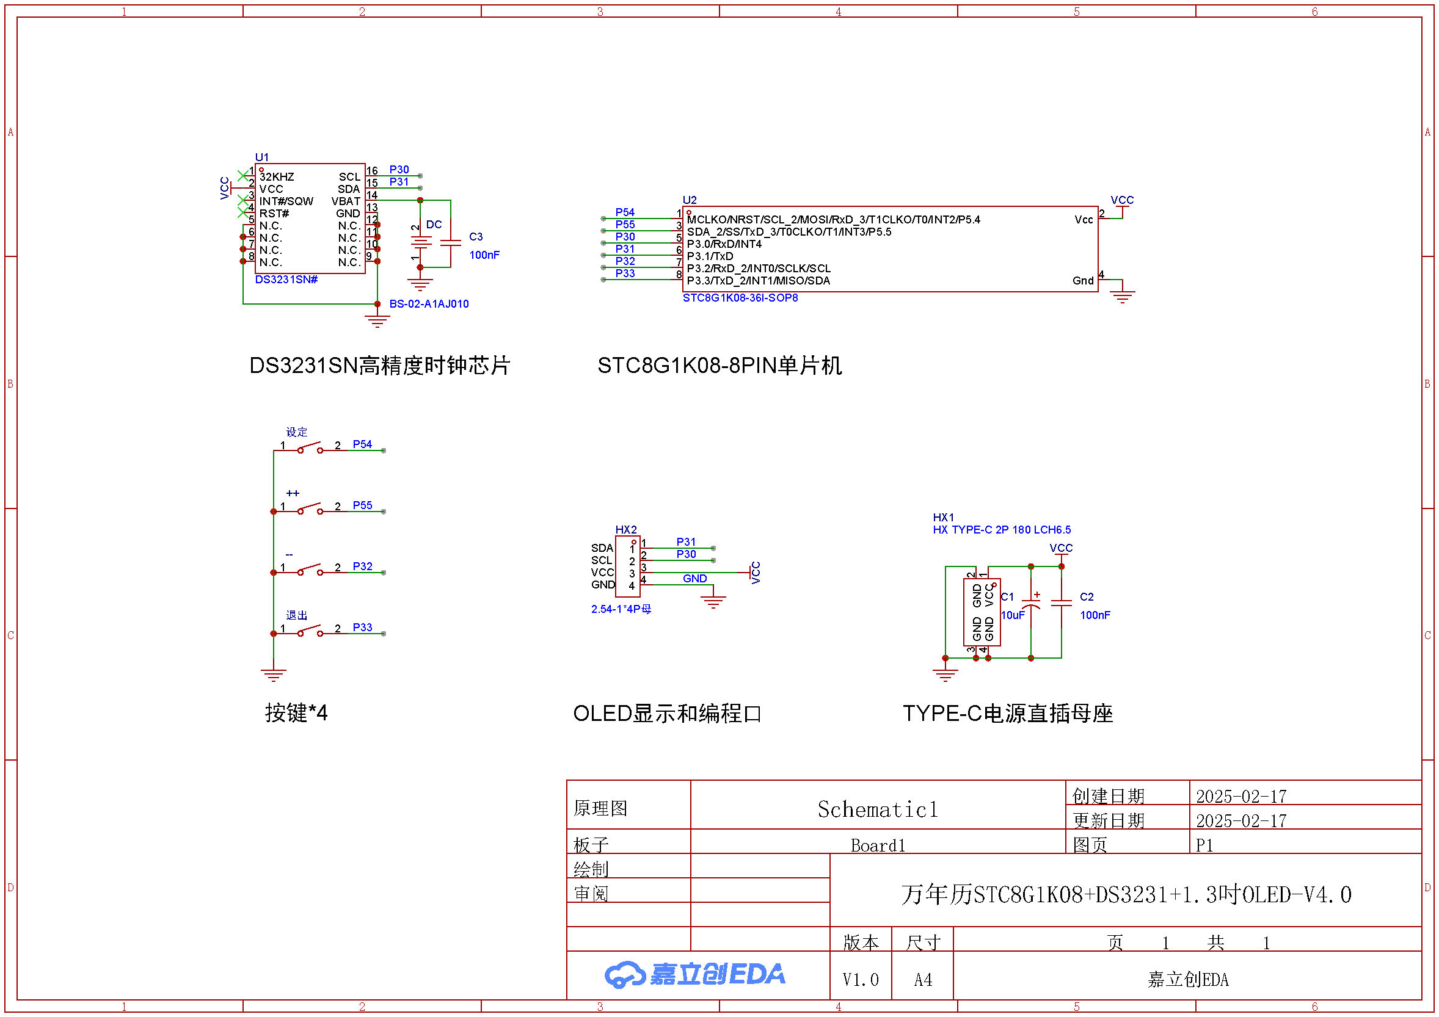Click the ground symbol below HX1 connector

tap(945, 675)
